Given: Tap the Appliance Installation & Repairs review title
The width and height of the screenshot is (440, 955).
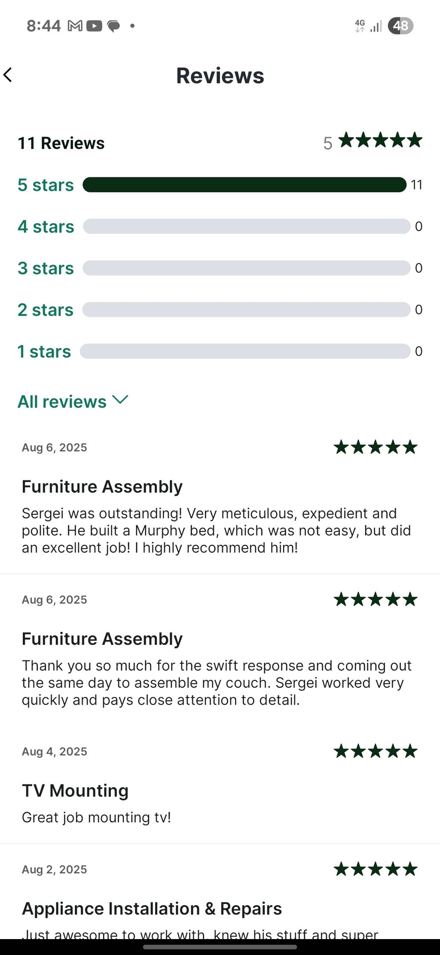Looking at the screenshot, I should click(x=152, y=909).
